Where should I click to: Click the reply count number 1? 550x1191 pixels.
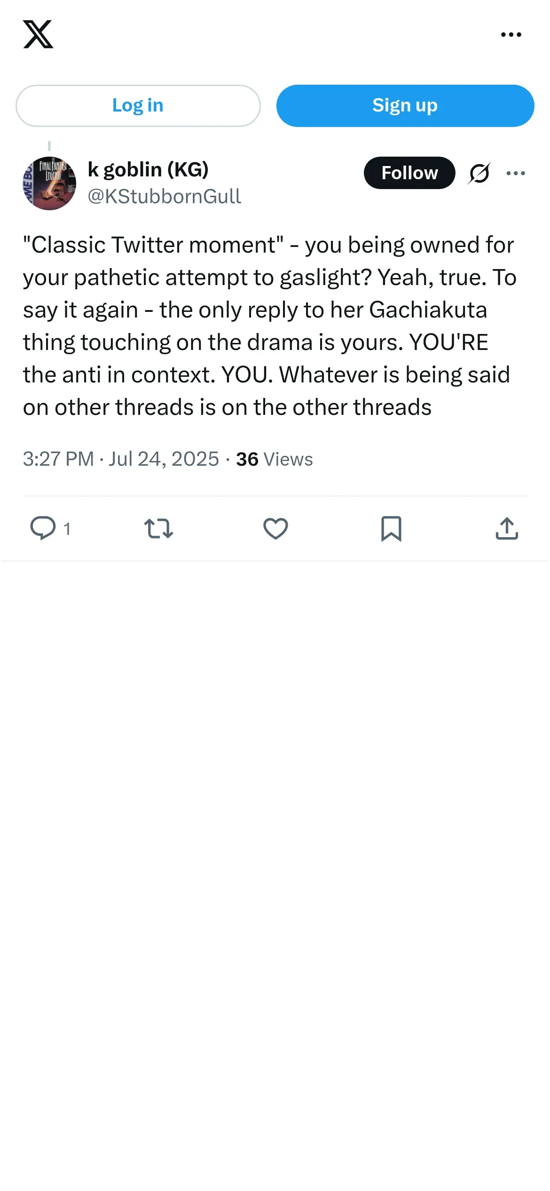click(x=67, y=529)
